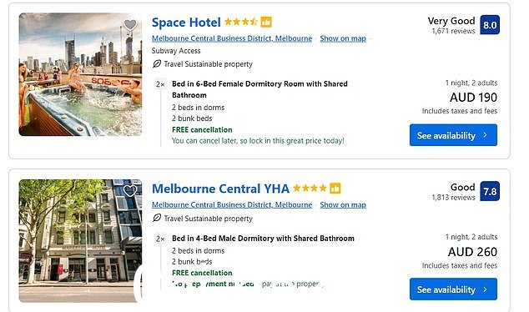
Task: Save Melbourne Central YHA with heart icon
Action: pyautogui.click(x=130, y=191)
